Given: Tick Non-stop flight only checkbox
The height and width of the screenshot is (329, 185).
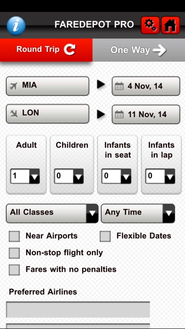Looking at the screenshot, I should 14,253.
